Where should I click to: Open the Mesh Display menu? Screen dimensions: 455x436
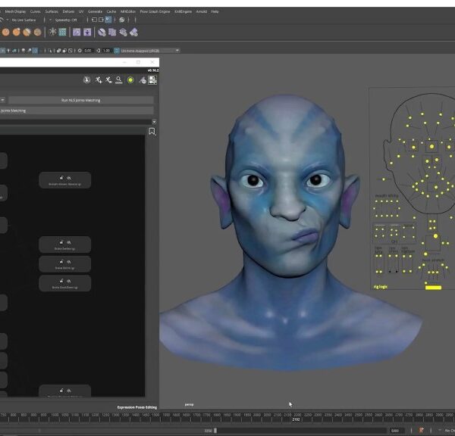pyautogui.click(x=15, y=11)
